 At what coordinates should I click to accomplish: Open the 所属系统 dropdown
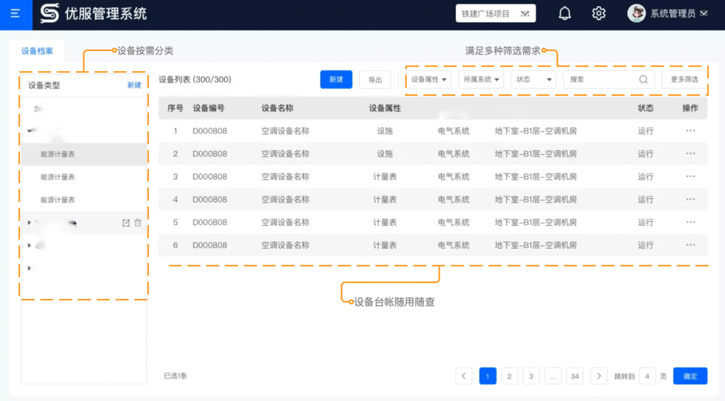(481, 79)
